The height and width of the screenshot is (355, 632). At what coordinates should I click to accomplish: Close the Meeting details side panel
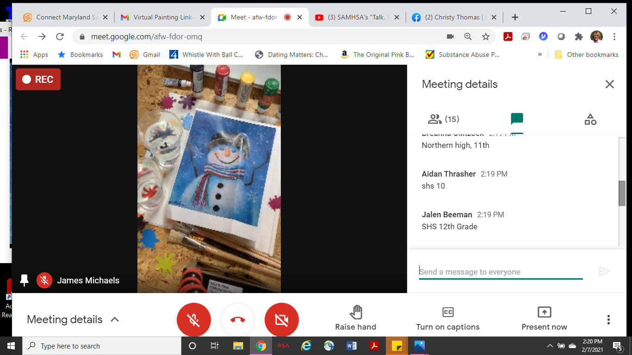coord(610,84)
